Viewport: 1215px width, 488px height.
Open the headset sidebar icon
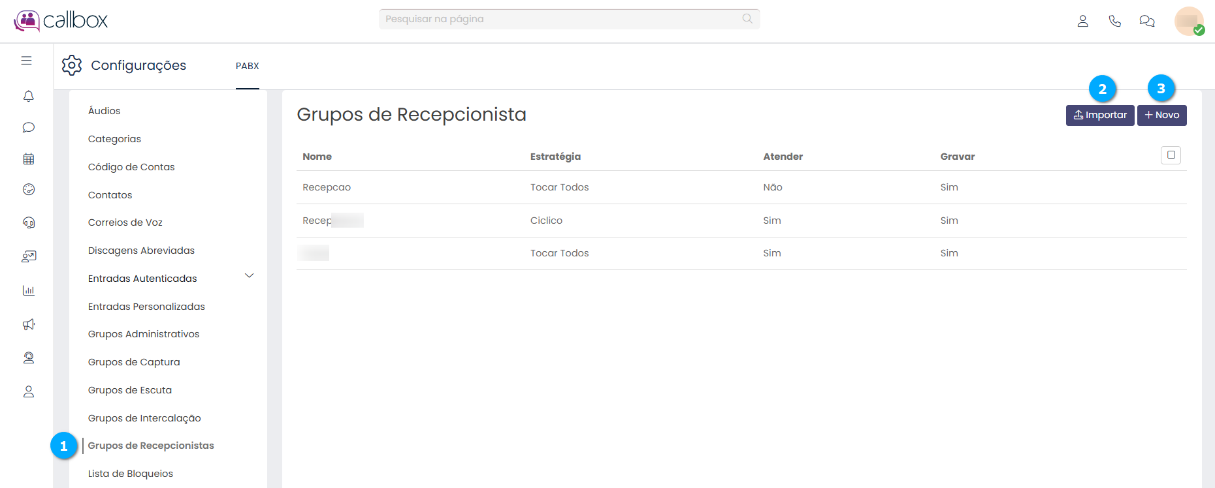(x=28, y=222)
